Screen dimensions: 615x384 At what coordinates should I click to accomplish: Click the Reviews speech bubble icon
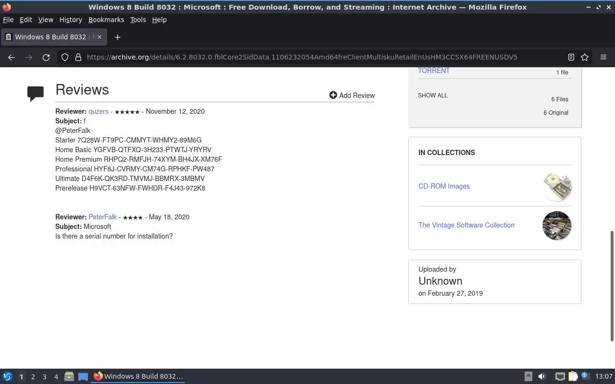coord(36,94)
